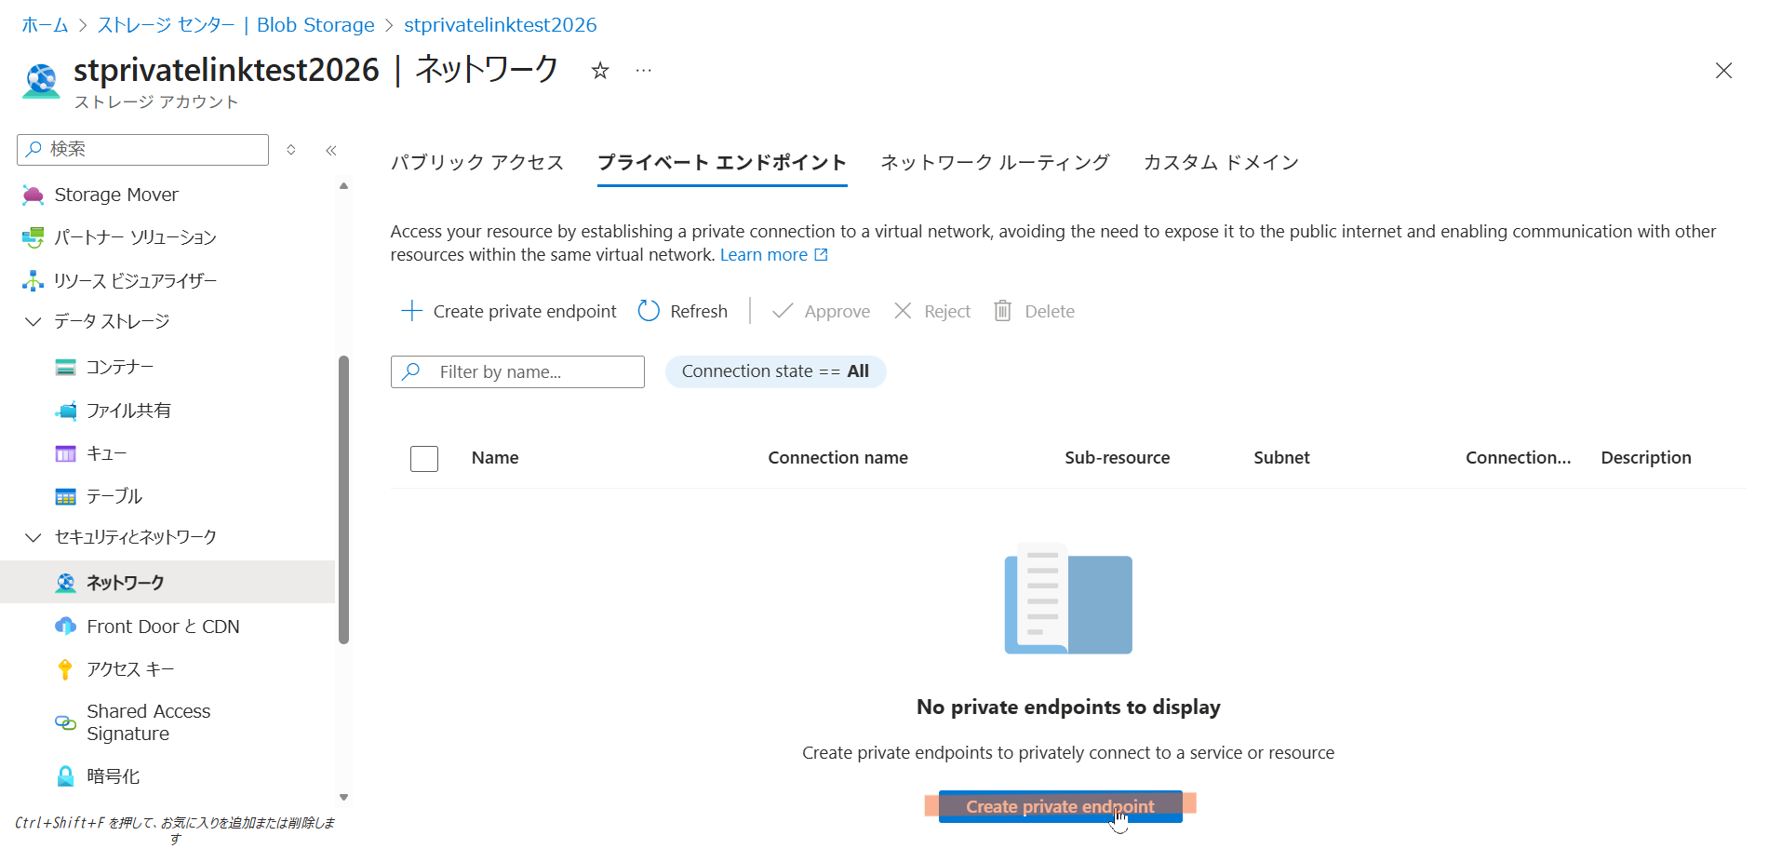Collapse the セキュリティとネットワーク section
This screenshot has height=849, width=1768.
click(33, 537)
